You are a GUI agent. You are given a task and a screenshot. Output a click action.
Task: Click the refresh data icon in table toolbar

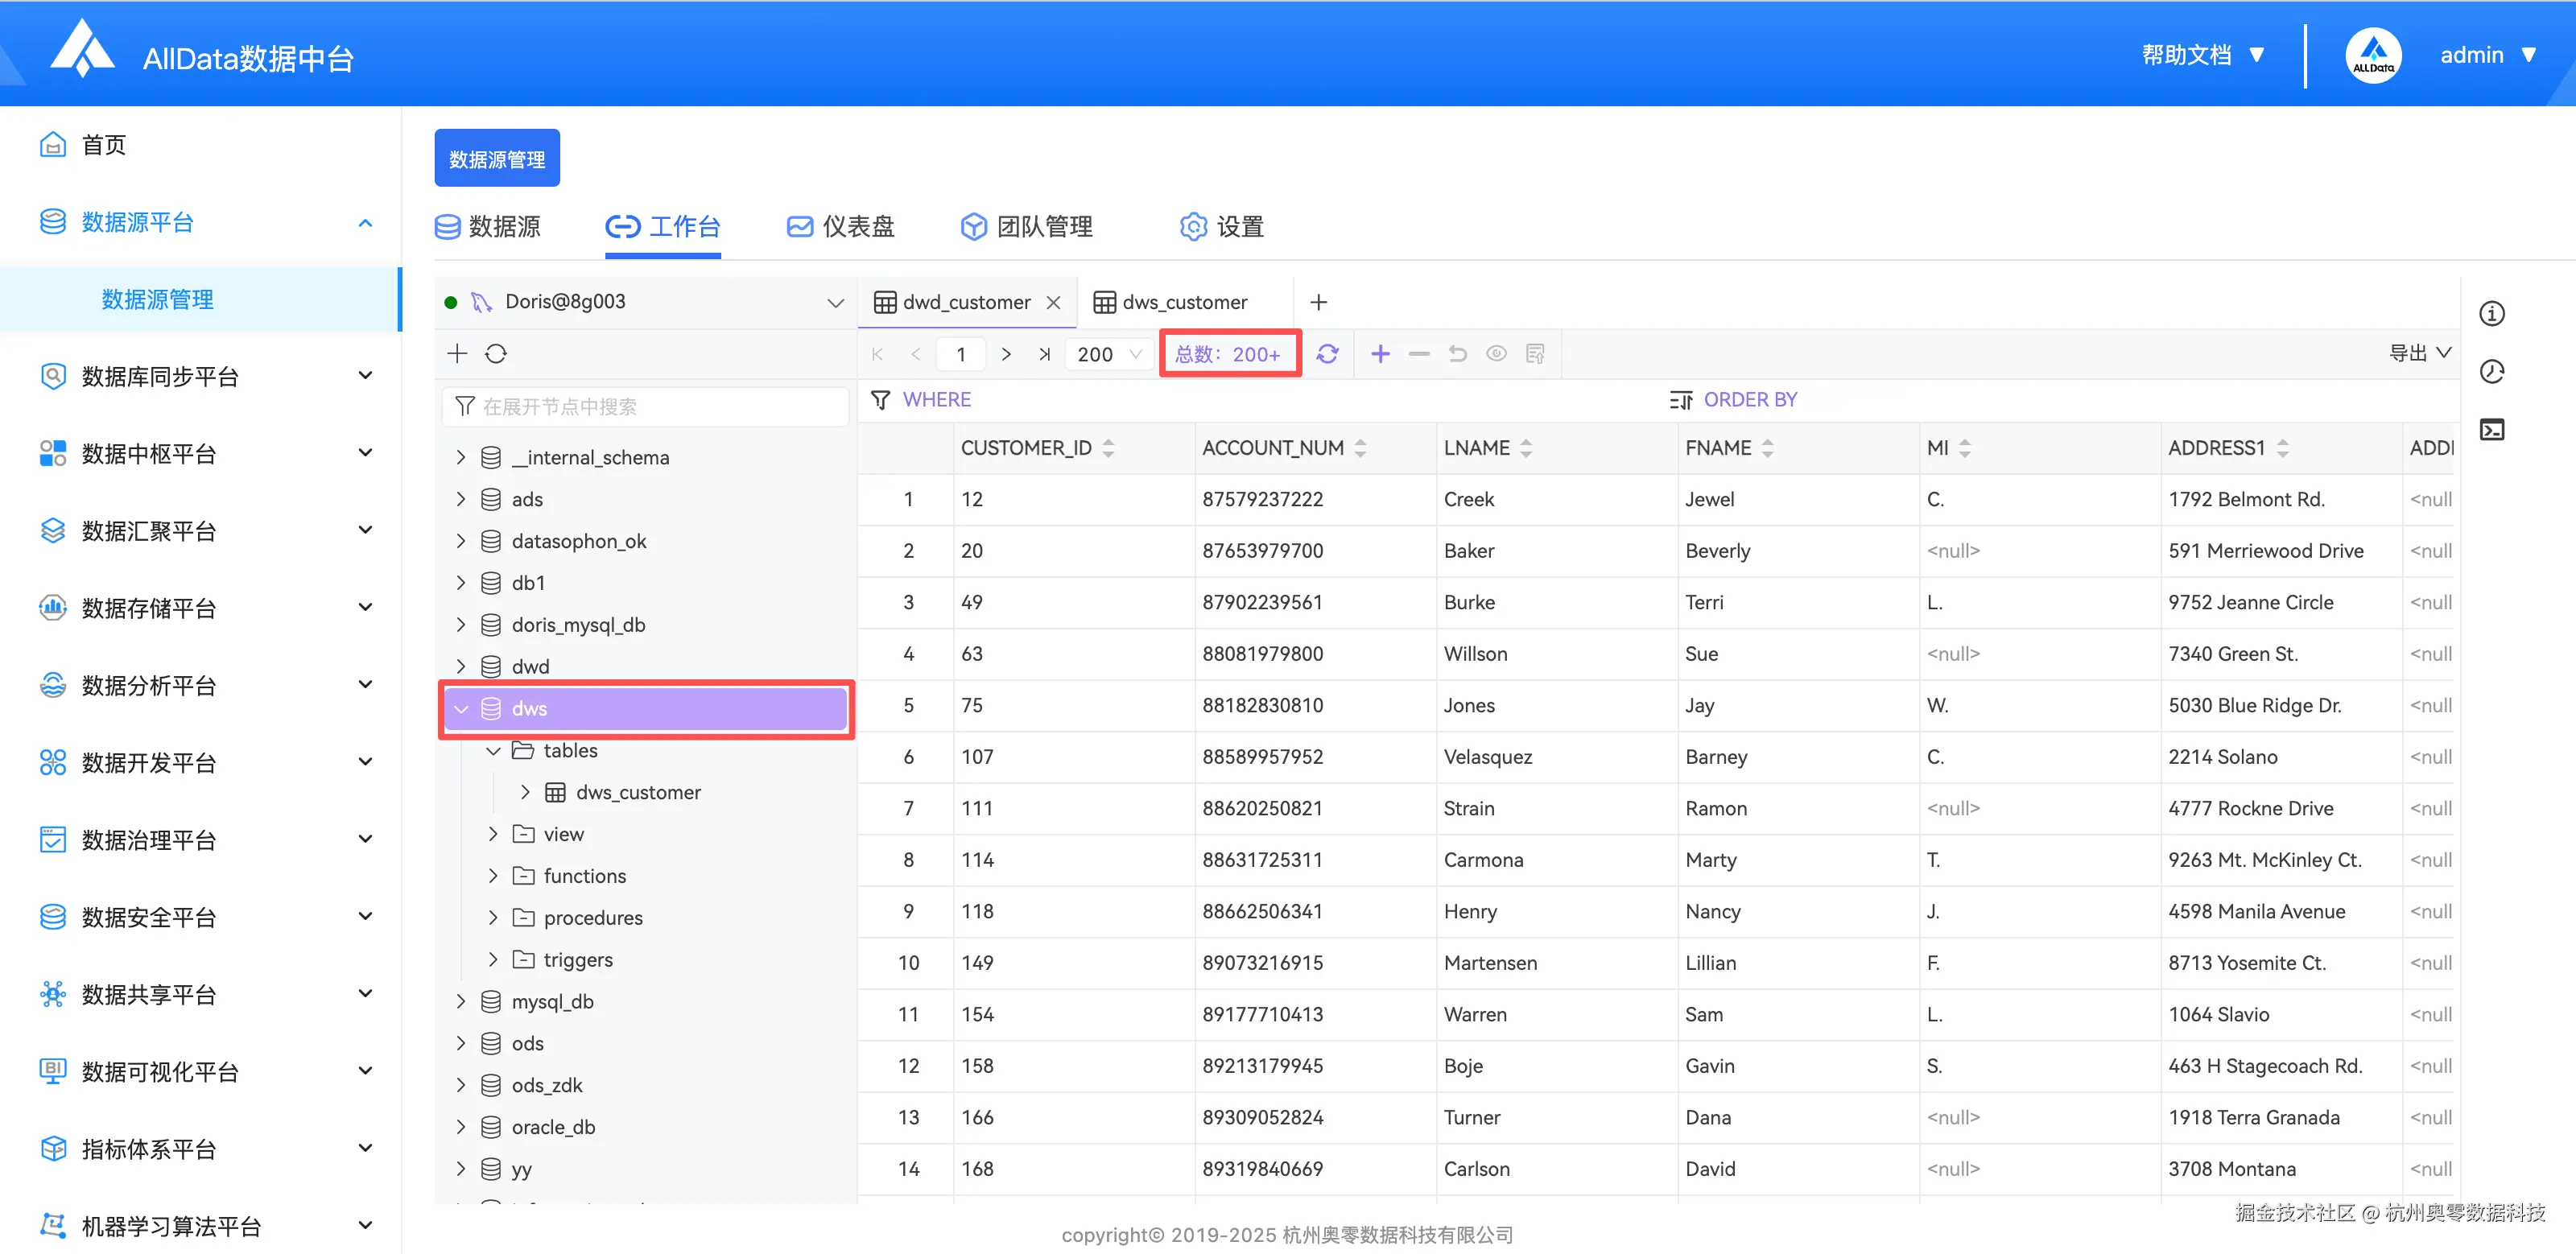tap(1327, 354)
